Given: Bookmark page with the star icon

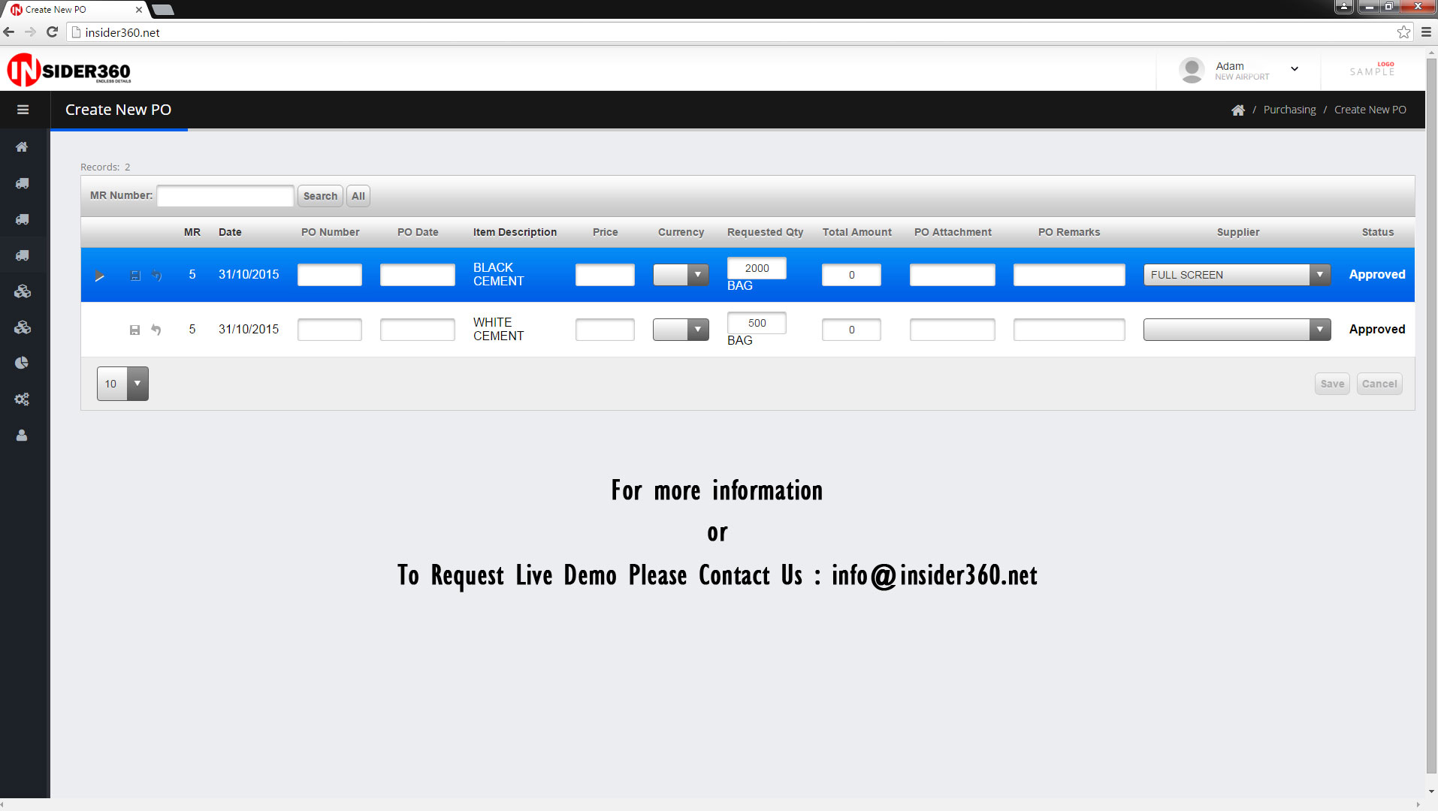Looking at the screenshot, I should click(x=1403, y=32).
